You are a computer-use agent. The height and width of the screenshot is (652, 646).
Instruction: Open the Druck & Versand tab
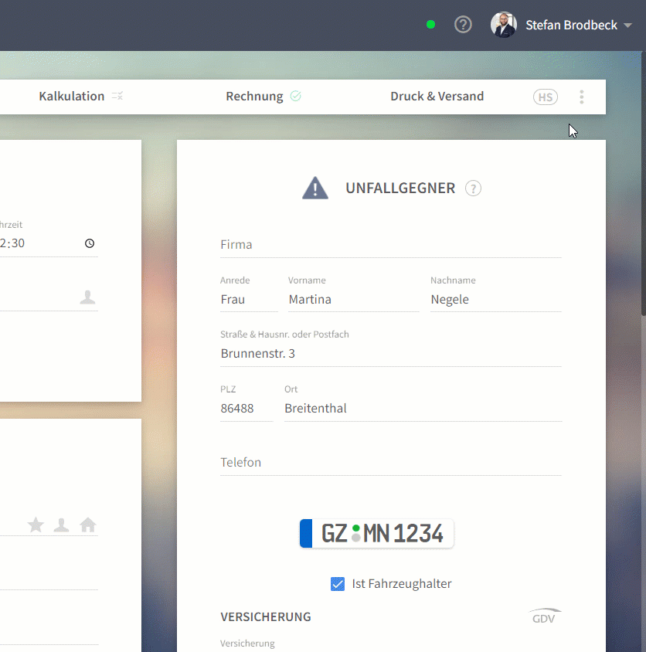click(437, 97)
